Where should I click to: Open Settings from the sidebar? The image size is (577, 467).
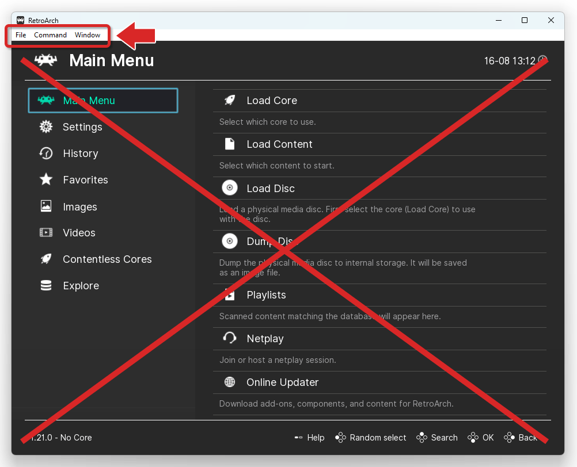click(x=82, y=127)
